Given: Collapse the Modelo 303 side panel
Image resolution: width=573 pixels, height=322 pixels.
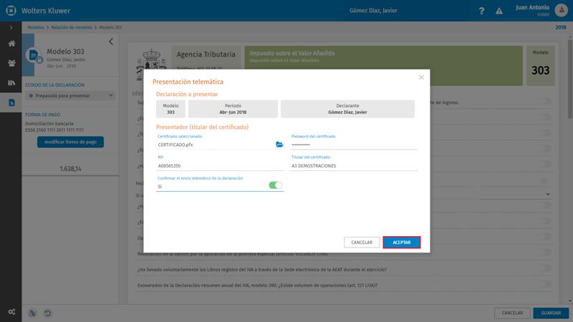Looking at the screenshot, I should 111,42.
